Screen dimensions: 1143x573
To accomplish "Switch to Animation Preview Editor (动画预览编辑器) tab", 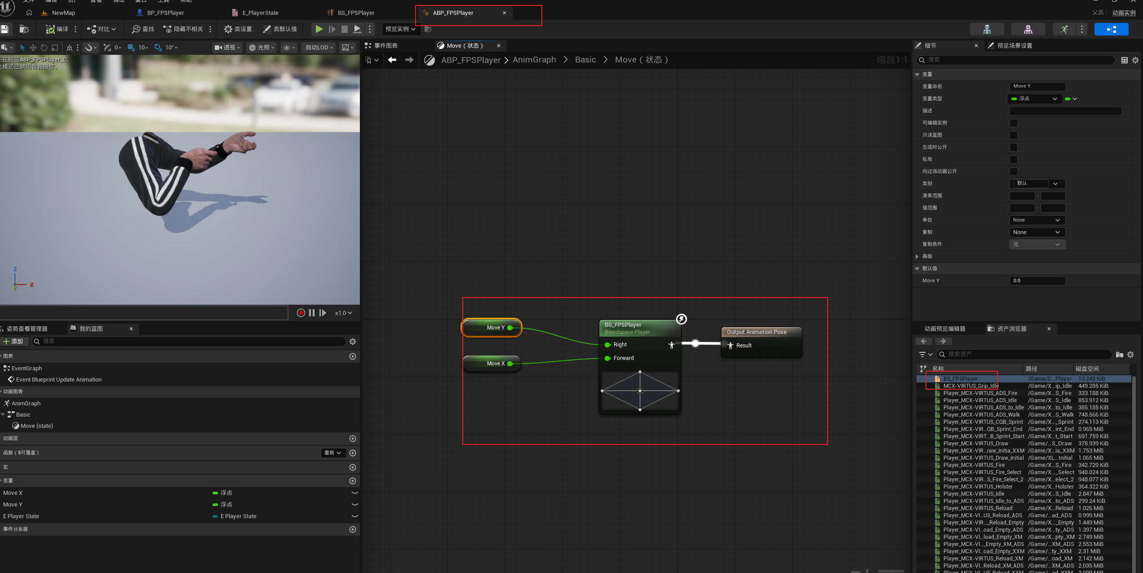I will click(945, 329).
